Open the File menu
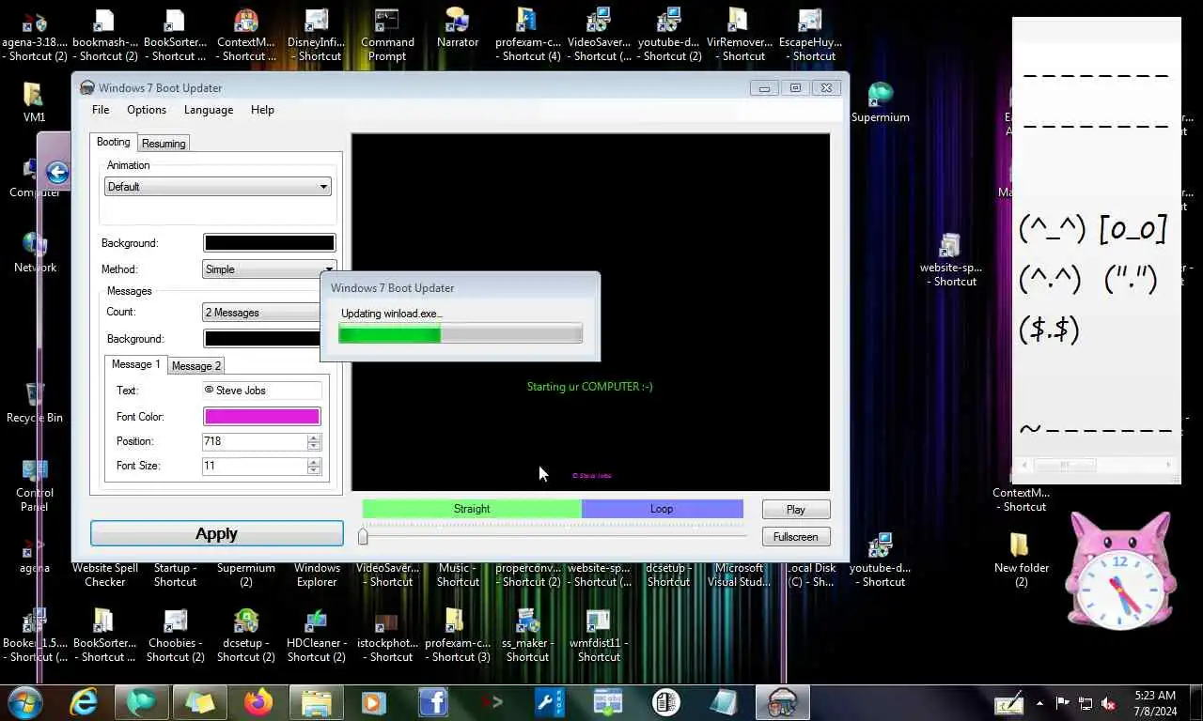The width and height of the screenshot is (1203, 721). click(101, 110)
